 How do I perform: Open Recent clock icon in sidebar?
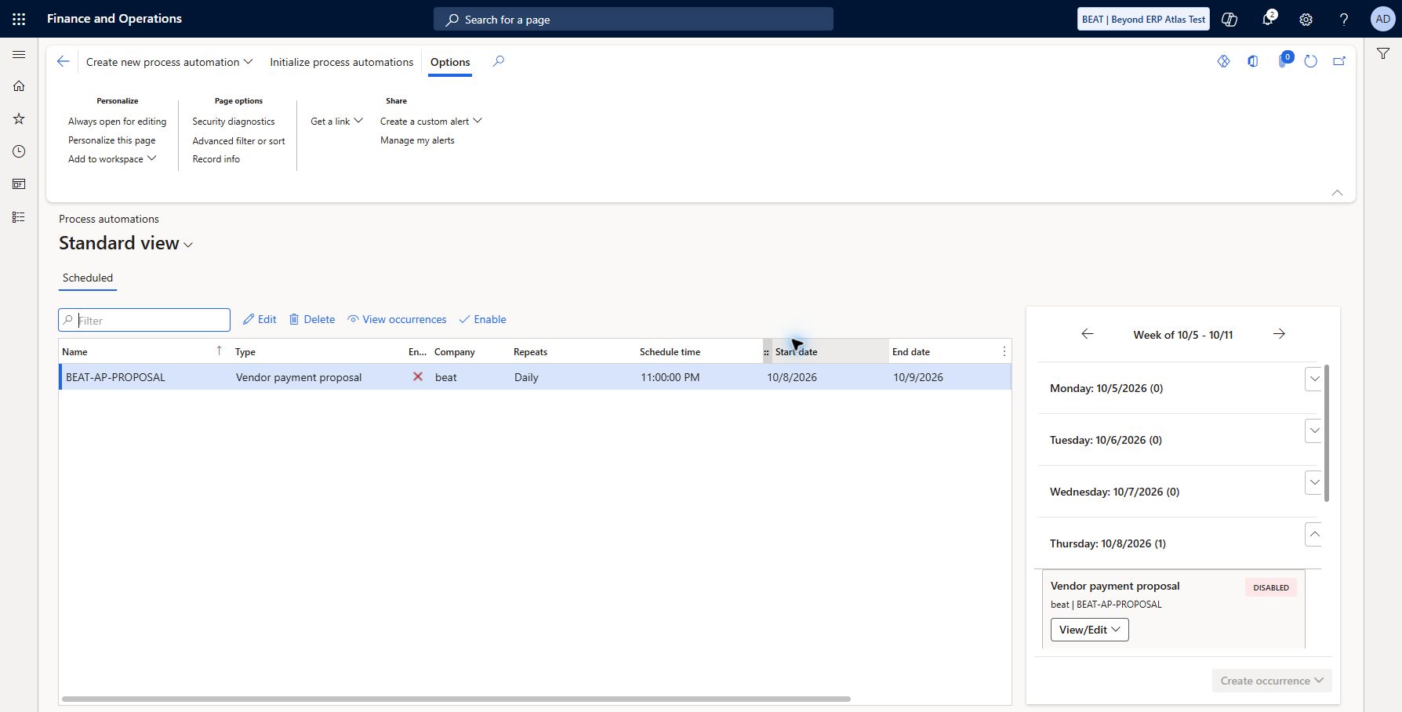[19, 151]
